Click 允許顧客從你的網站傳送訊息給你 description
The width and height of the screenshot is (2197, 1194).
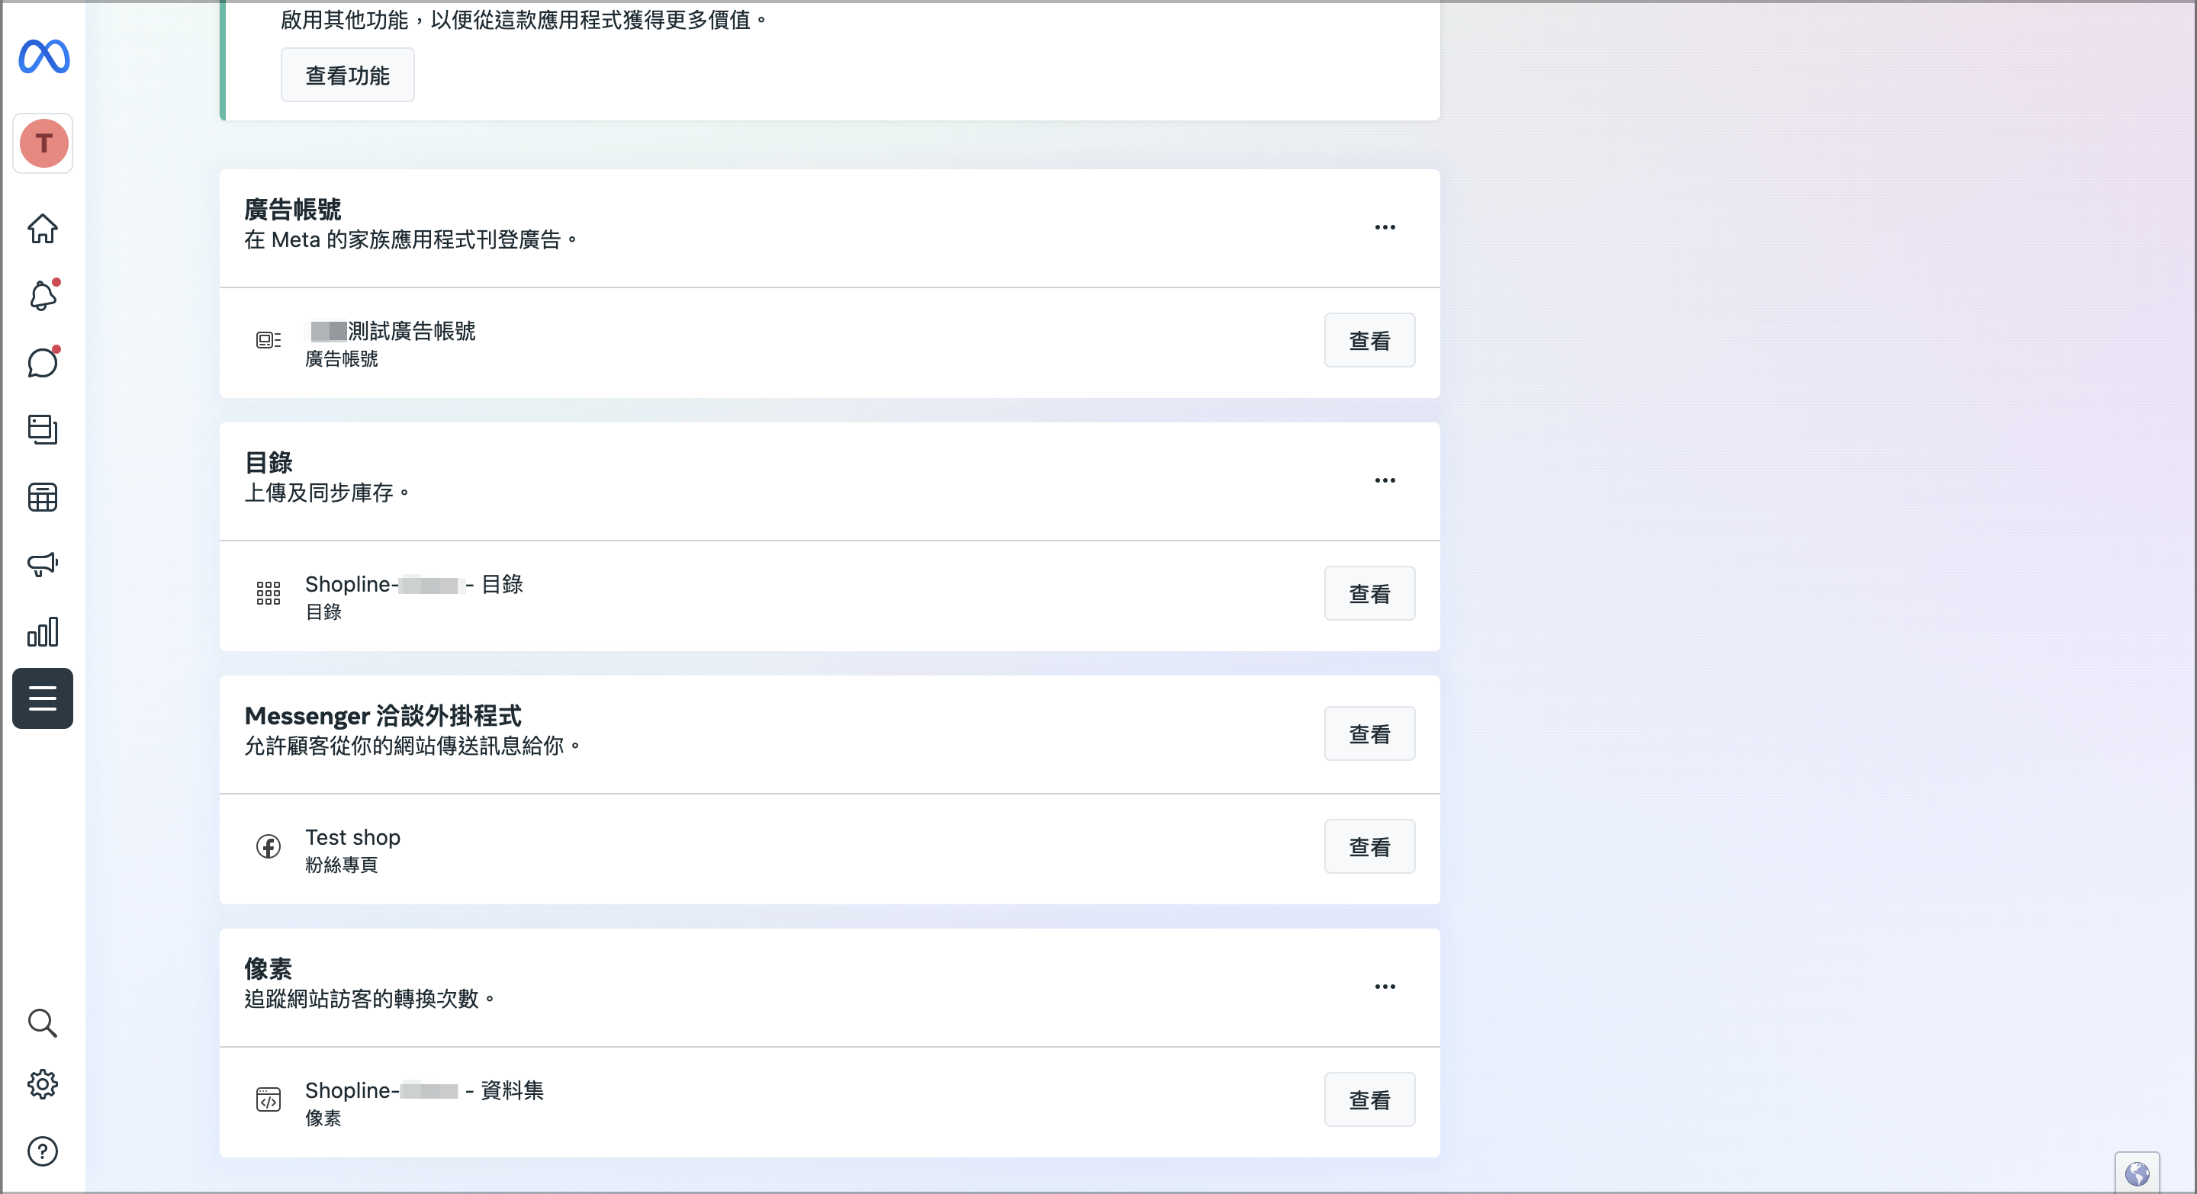click(412, 746)
